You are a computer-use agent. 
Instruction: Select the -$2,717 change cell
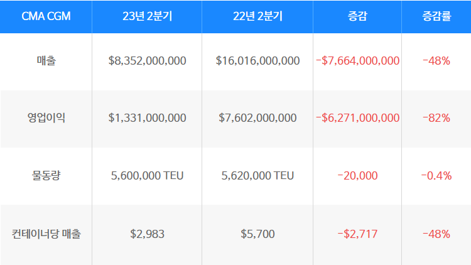click(357, 234)
